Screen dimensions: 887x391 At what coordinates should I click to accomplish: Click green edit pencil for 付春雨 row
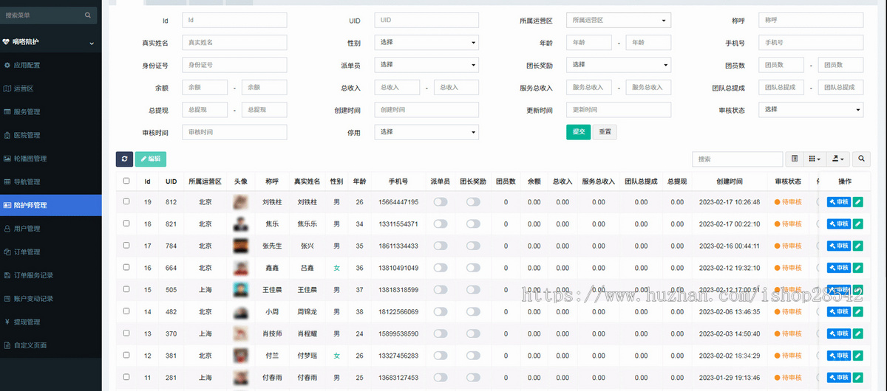857,378
